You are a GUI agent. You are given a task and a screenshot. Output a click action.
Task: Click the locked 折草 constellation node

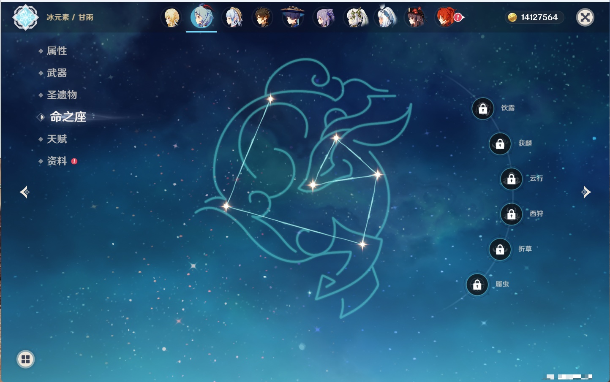coord(500,249)
